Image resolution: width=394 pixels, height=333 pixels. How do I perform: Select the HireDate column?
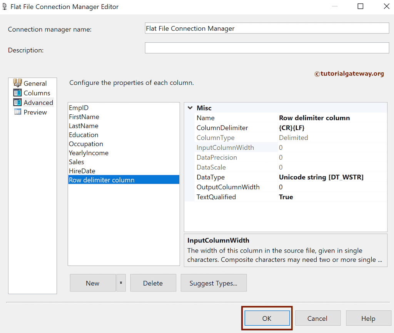82,171
